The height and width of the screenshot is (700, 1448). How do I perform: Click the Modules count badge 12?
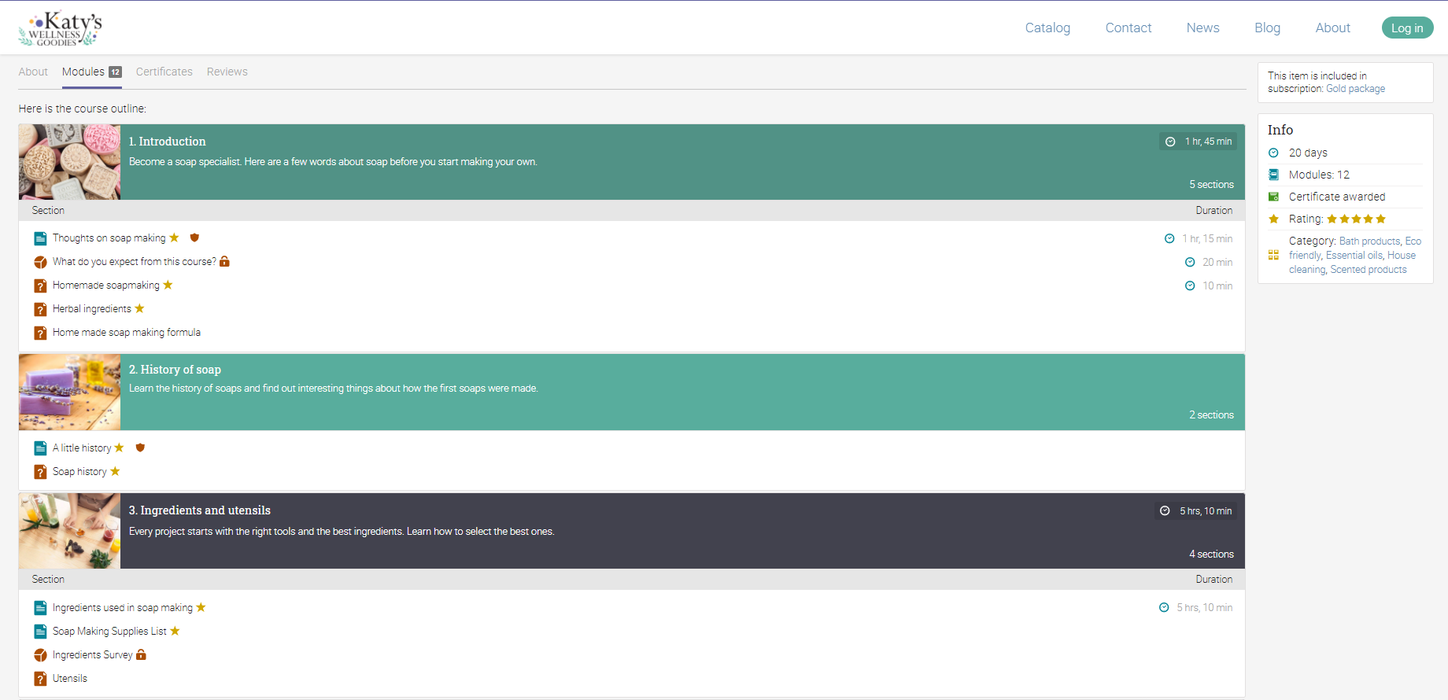(x=115, y=72)
